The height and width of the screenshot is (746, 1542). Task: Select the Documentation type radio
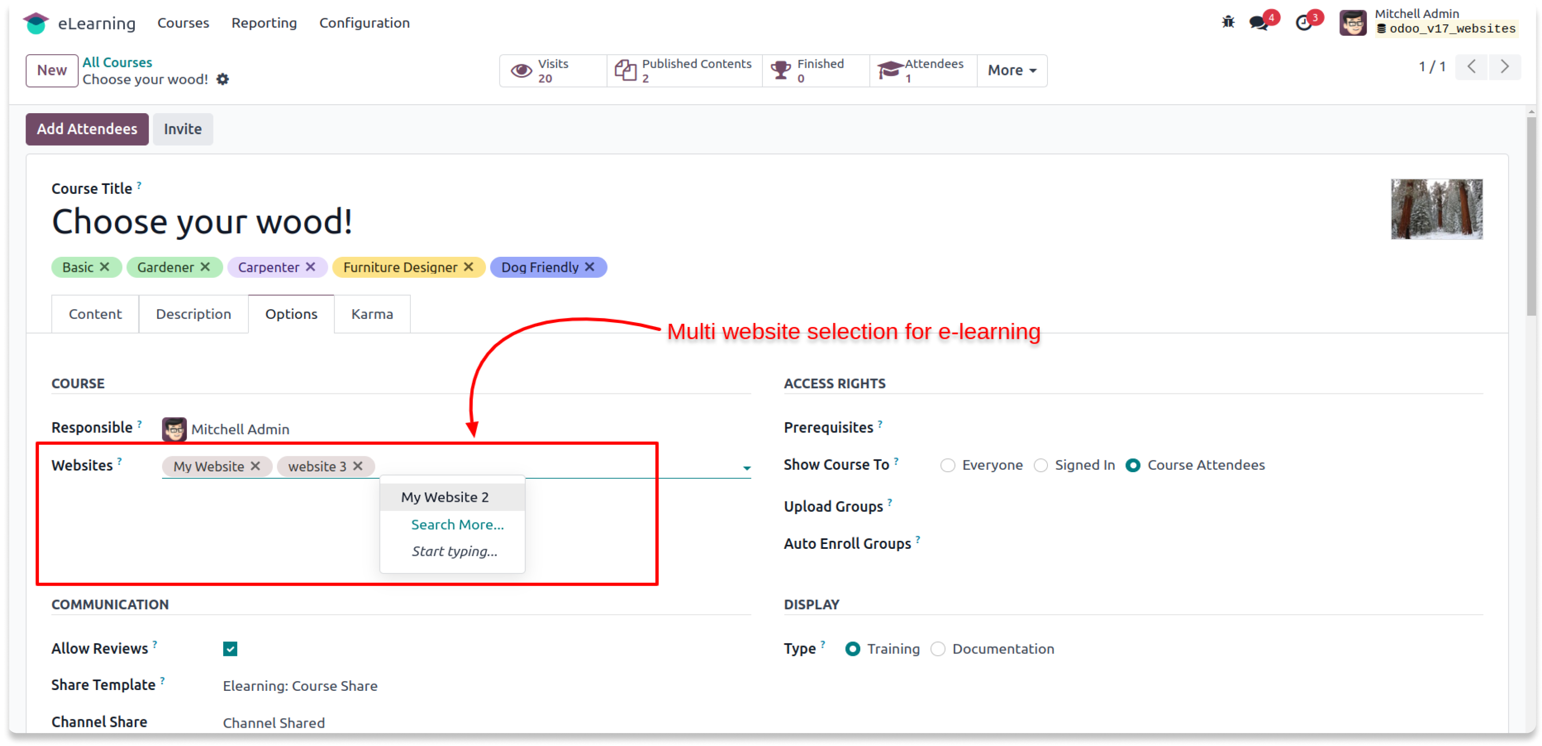tap(937, 649)
